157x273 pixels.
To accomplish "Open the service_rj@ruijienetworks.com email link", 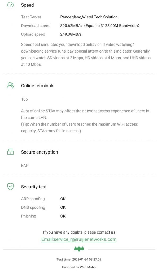I will pos(79,239).
